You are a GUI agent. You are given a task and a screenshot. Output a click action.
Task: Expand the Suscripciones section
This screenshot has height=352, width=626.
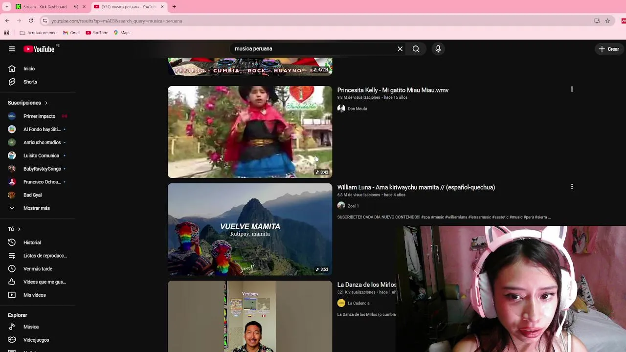[27, 103]
